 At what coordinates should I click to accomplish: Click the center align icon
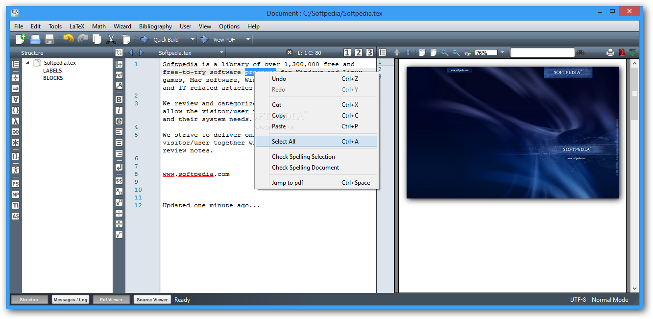coord(119,143)
